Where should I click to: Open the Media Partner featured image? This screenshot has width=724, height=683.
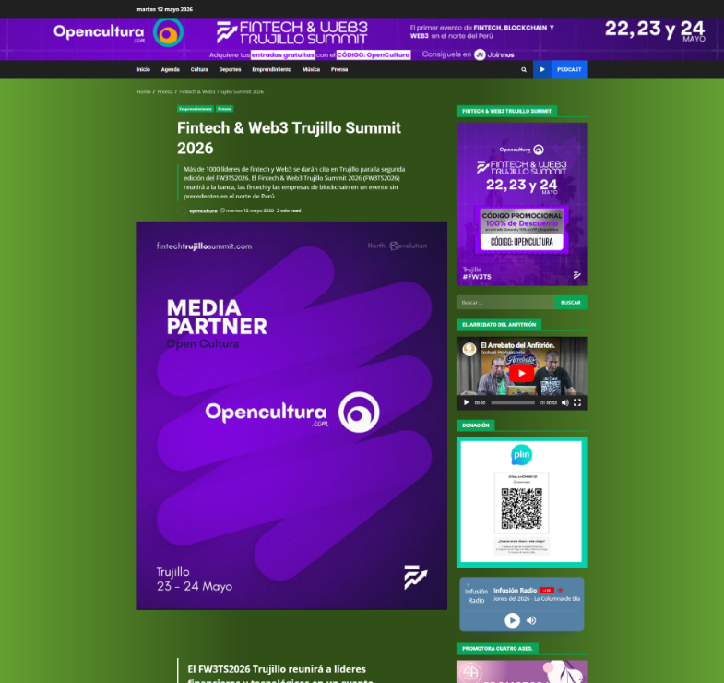(x=291, y=415)
